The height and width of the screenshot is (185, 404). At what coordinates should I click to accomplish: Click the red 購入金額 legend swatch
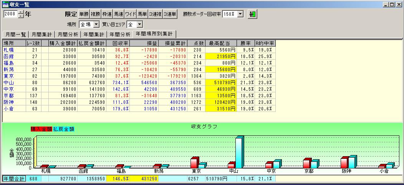point(41,129)
